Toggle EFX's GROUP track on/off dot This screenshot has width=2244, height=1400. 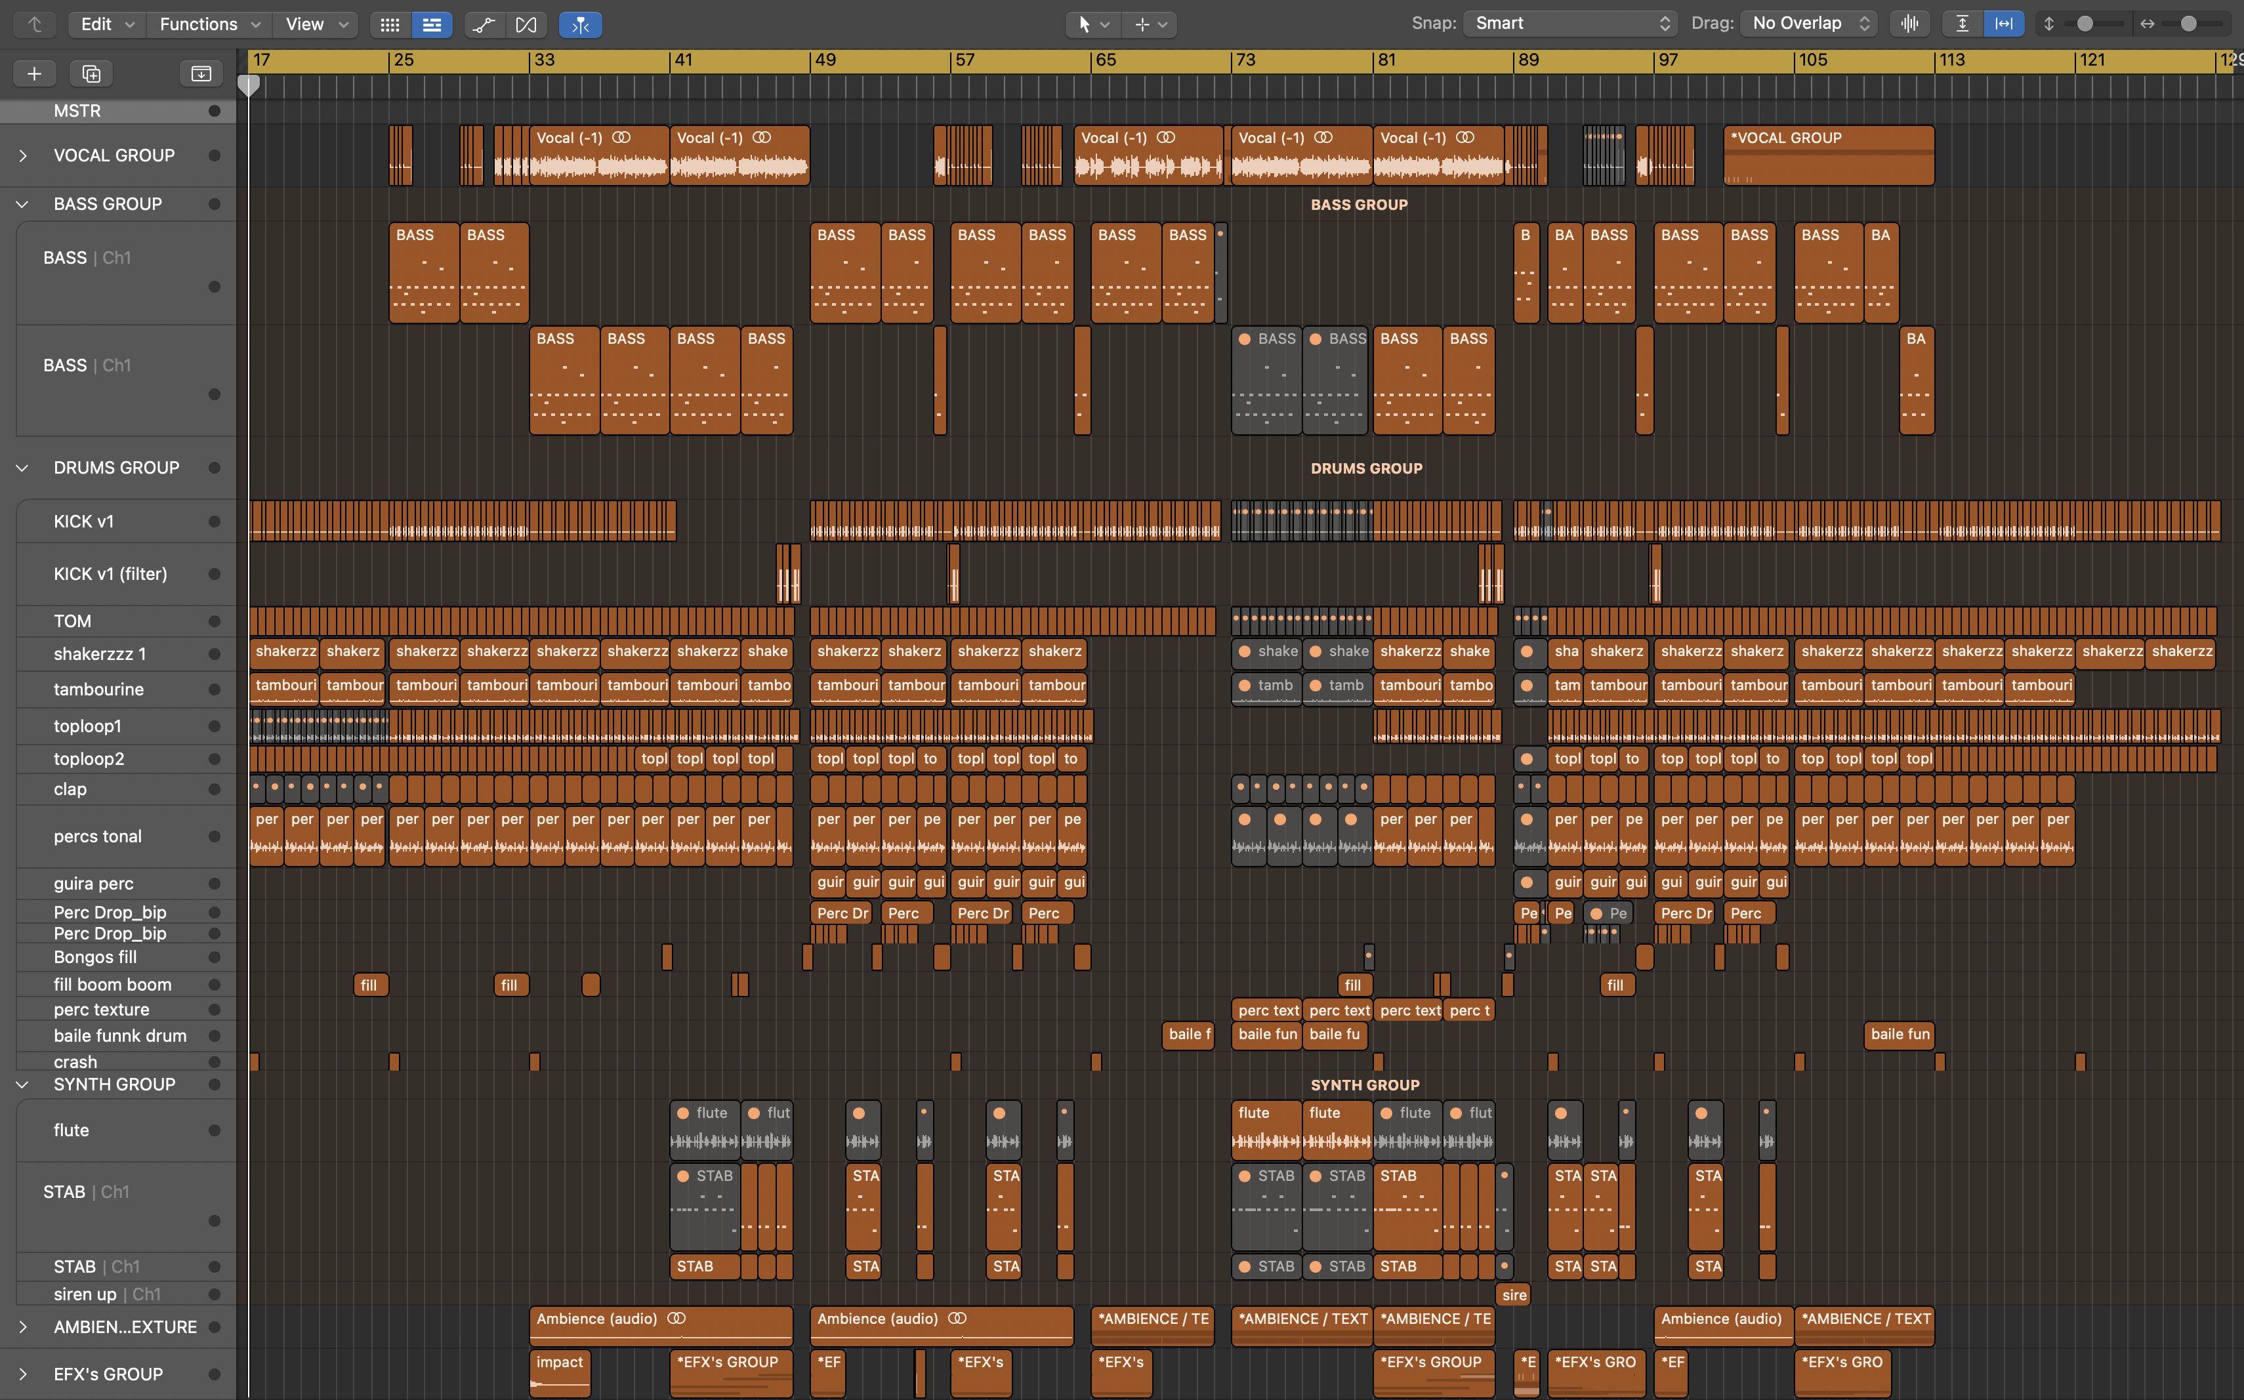coord(214,1374)
